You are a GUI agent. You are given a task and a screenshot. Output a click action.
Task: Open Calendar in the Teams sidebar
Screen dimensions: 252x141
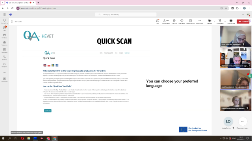(4, 51)
